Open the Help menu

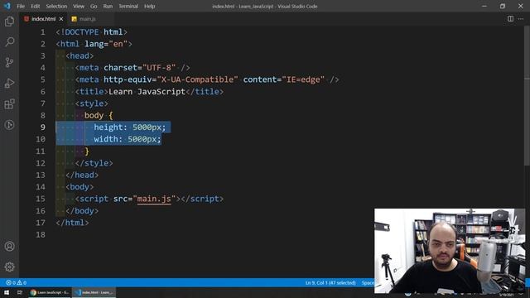[x=149, y=6]
